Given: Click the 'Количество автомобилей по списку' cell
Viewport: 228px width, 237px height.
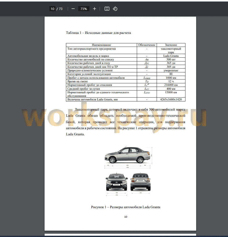Looking at the screenshot, I should coord(101,59).
